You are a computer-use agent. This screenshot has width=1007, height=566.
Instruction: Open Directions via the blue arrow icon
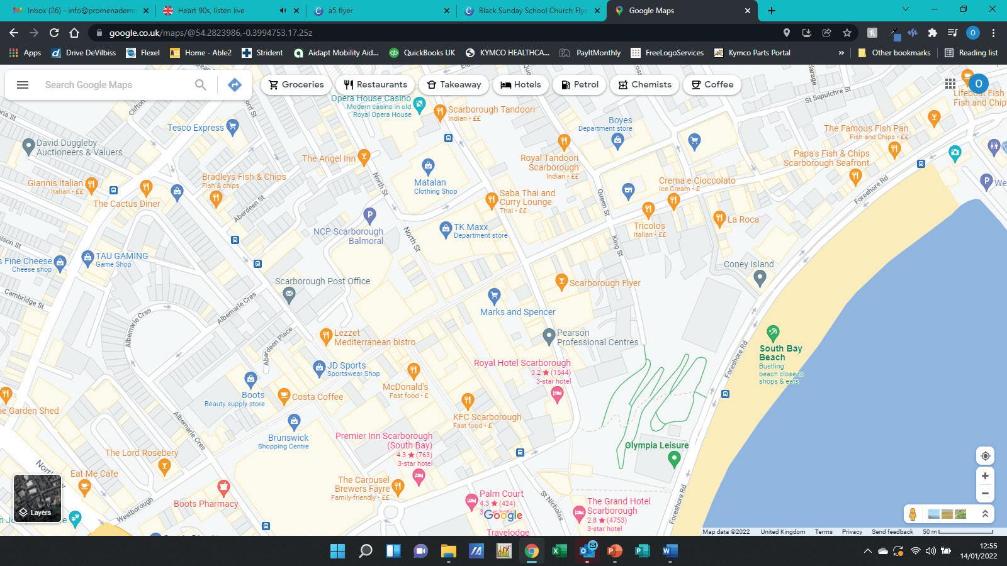235,85
